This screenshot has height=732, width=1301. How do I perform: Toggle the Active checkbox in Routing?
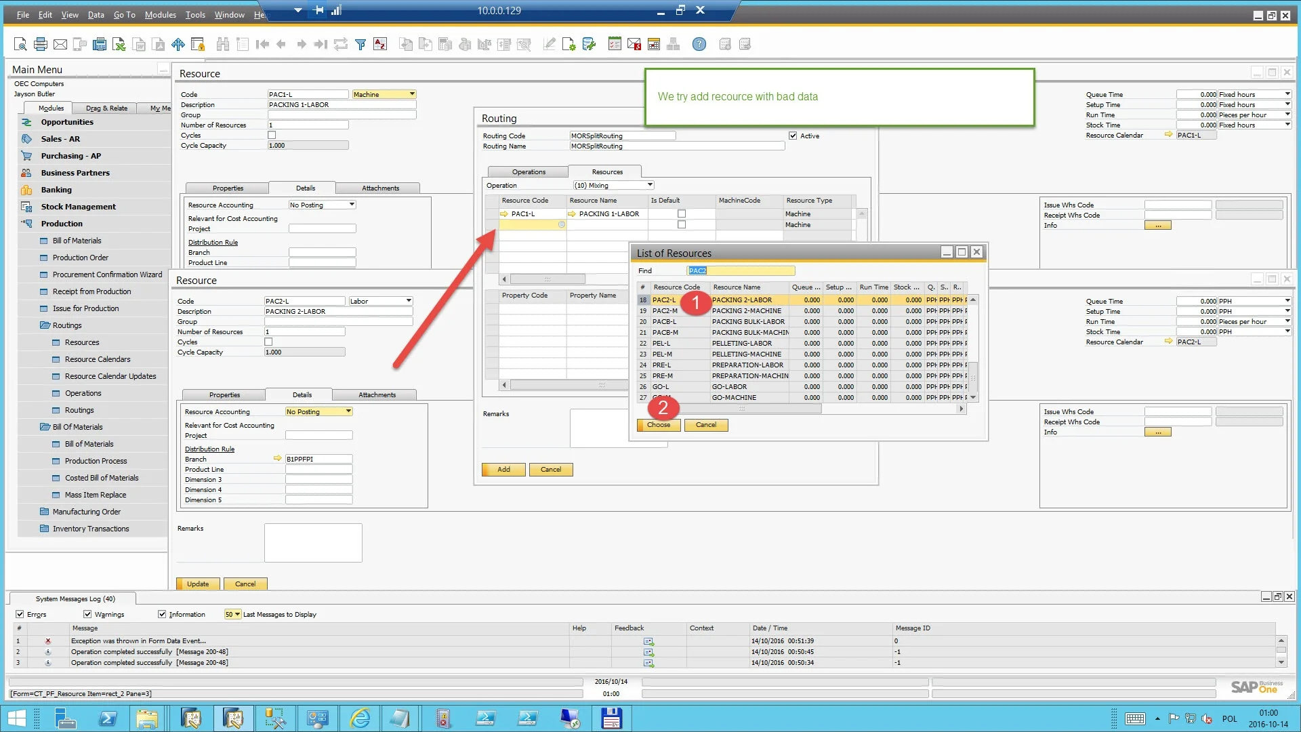click(x=793, y=136)
